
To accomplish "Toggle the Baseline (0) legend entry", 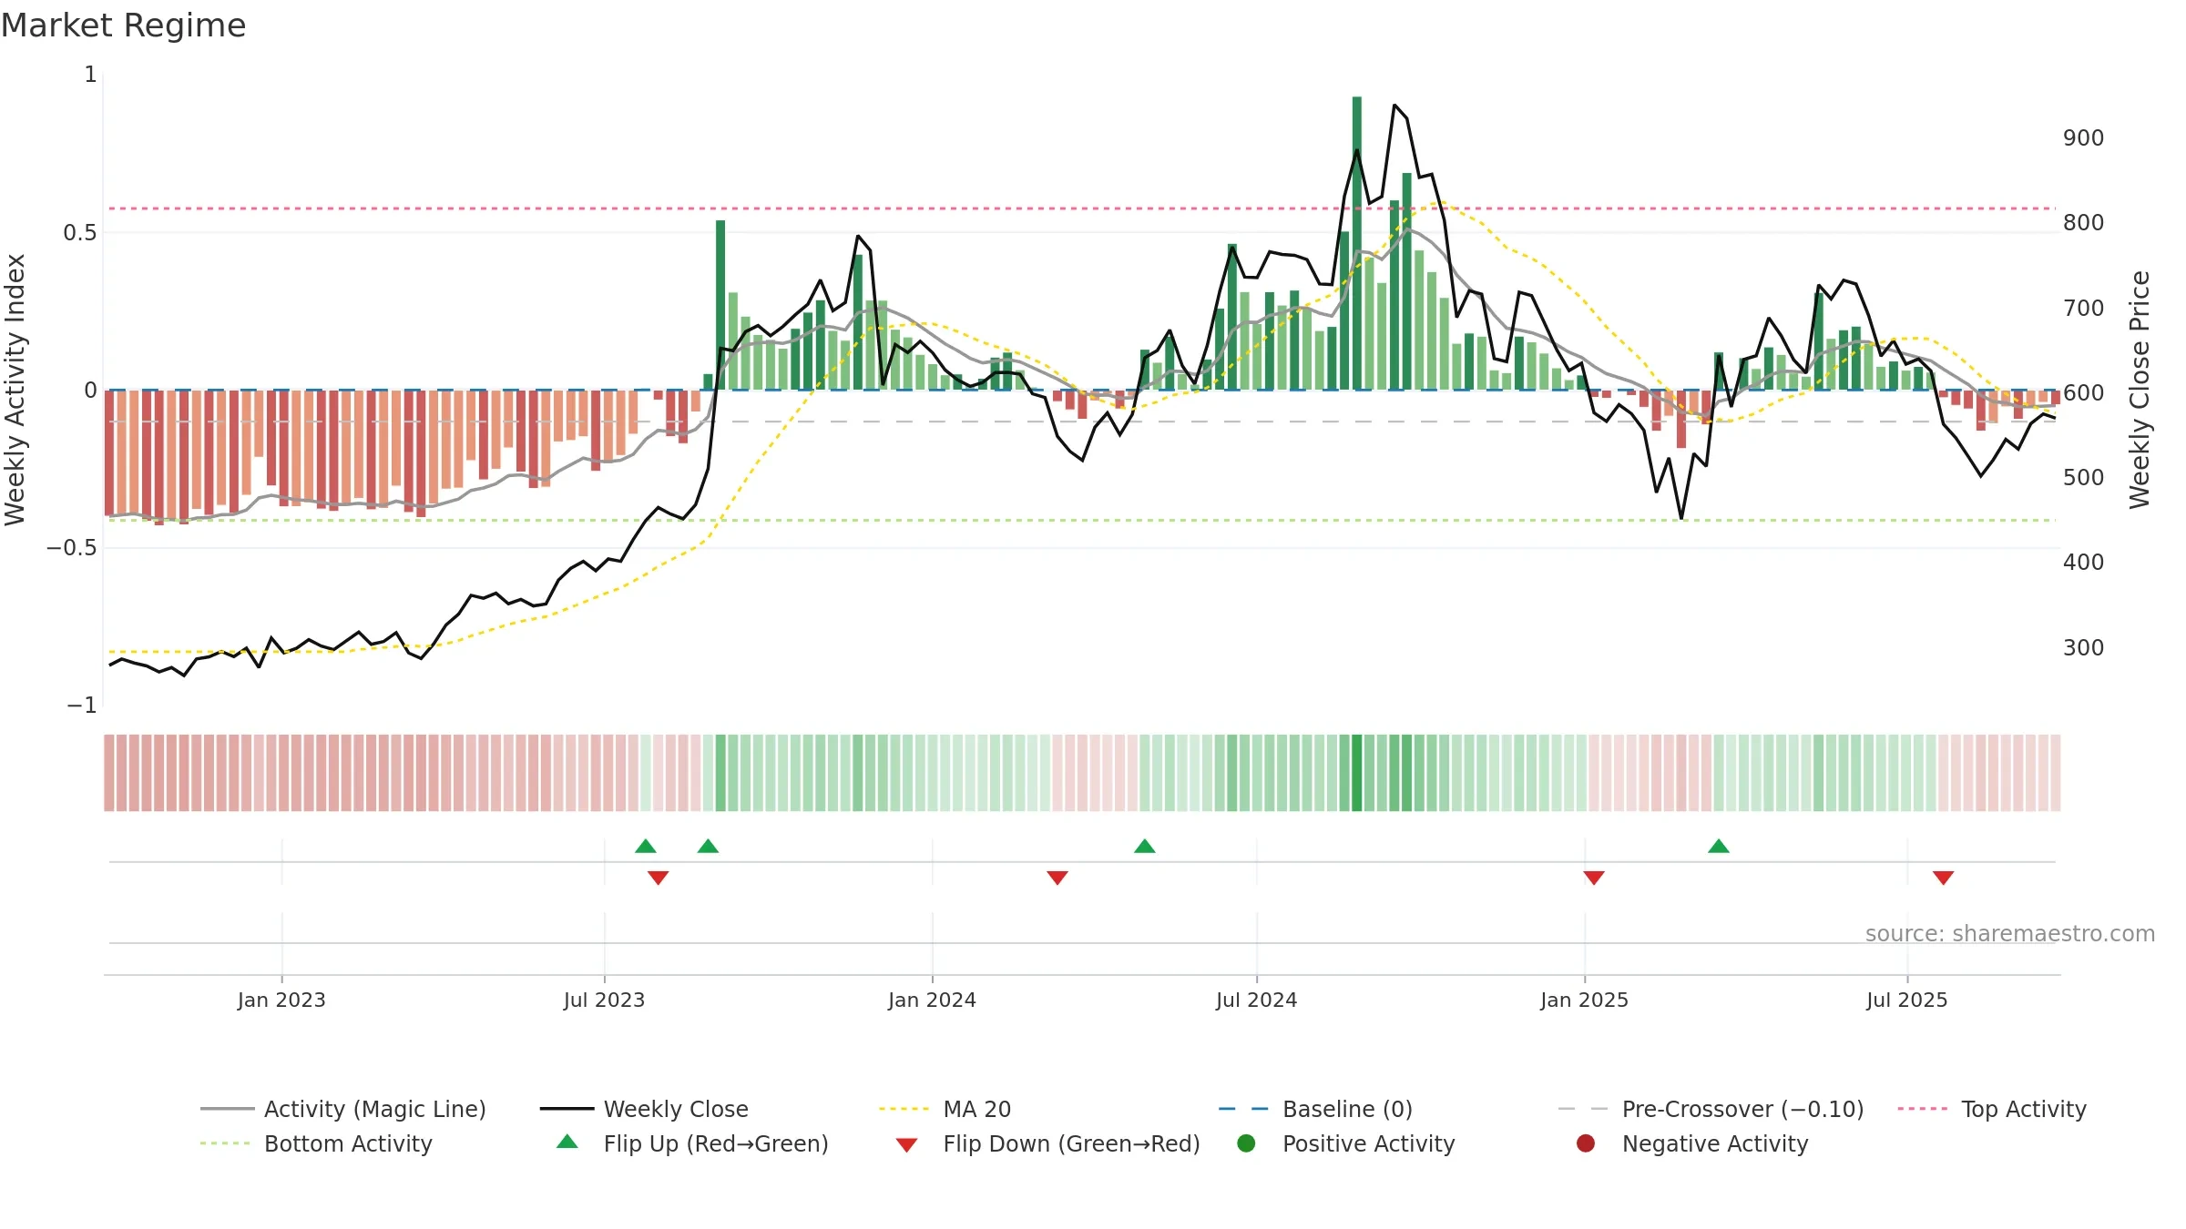I will tap(1315, 1109).
